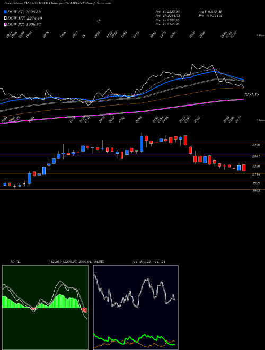Click the 'Pre V: 0.141 M' value
The height and width of the screenshot is (350, 265).
click(x=210, y=16)
